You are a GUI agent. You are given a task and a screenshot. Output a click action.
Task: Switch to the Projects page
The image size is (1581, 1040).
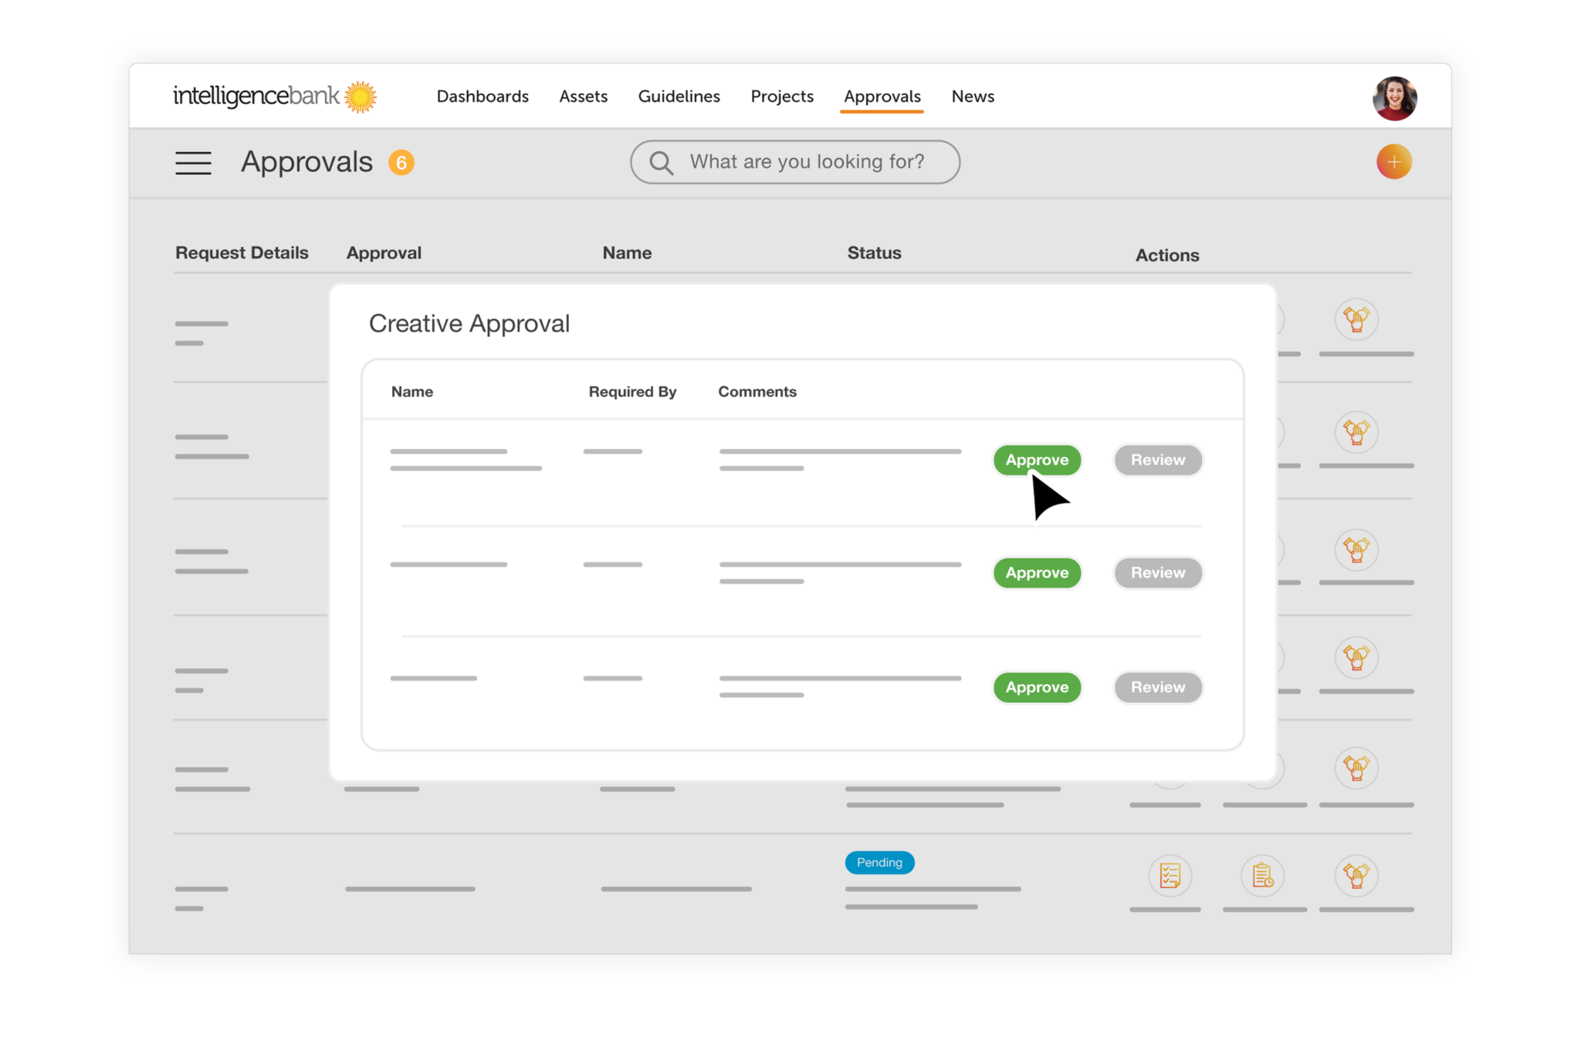point(782,96)
